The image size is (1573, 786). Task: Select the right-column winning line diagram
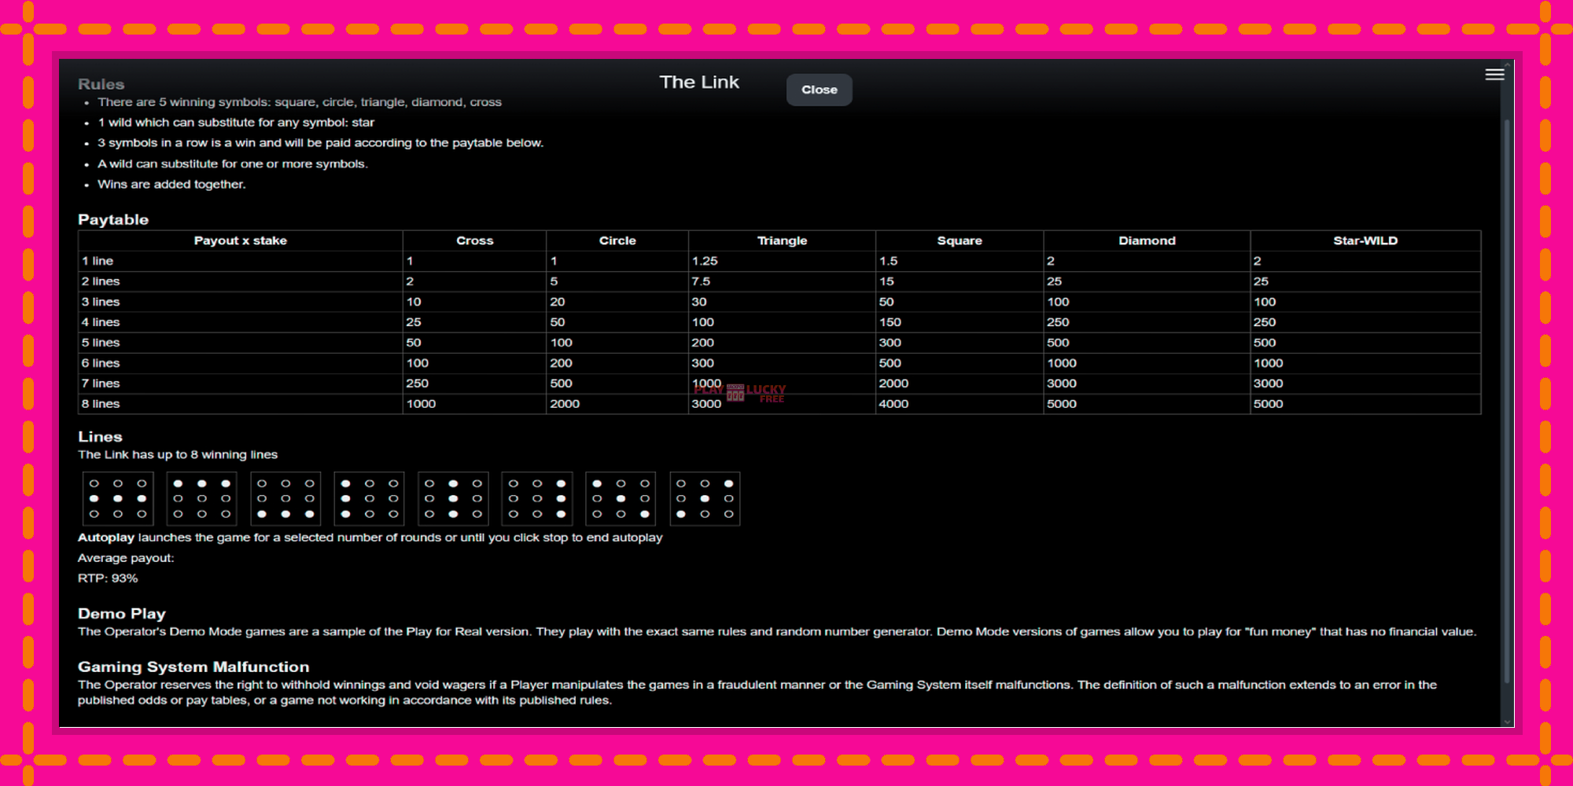coord(537,498)
